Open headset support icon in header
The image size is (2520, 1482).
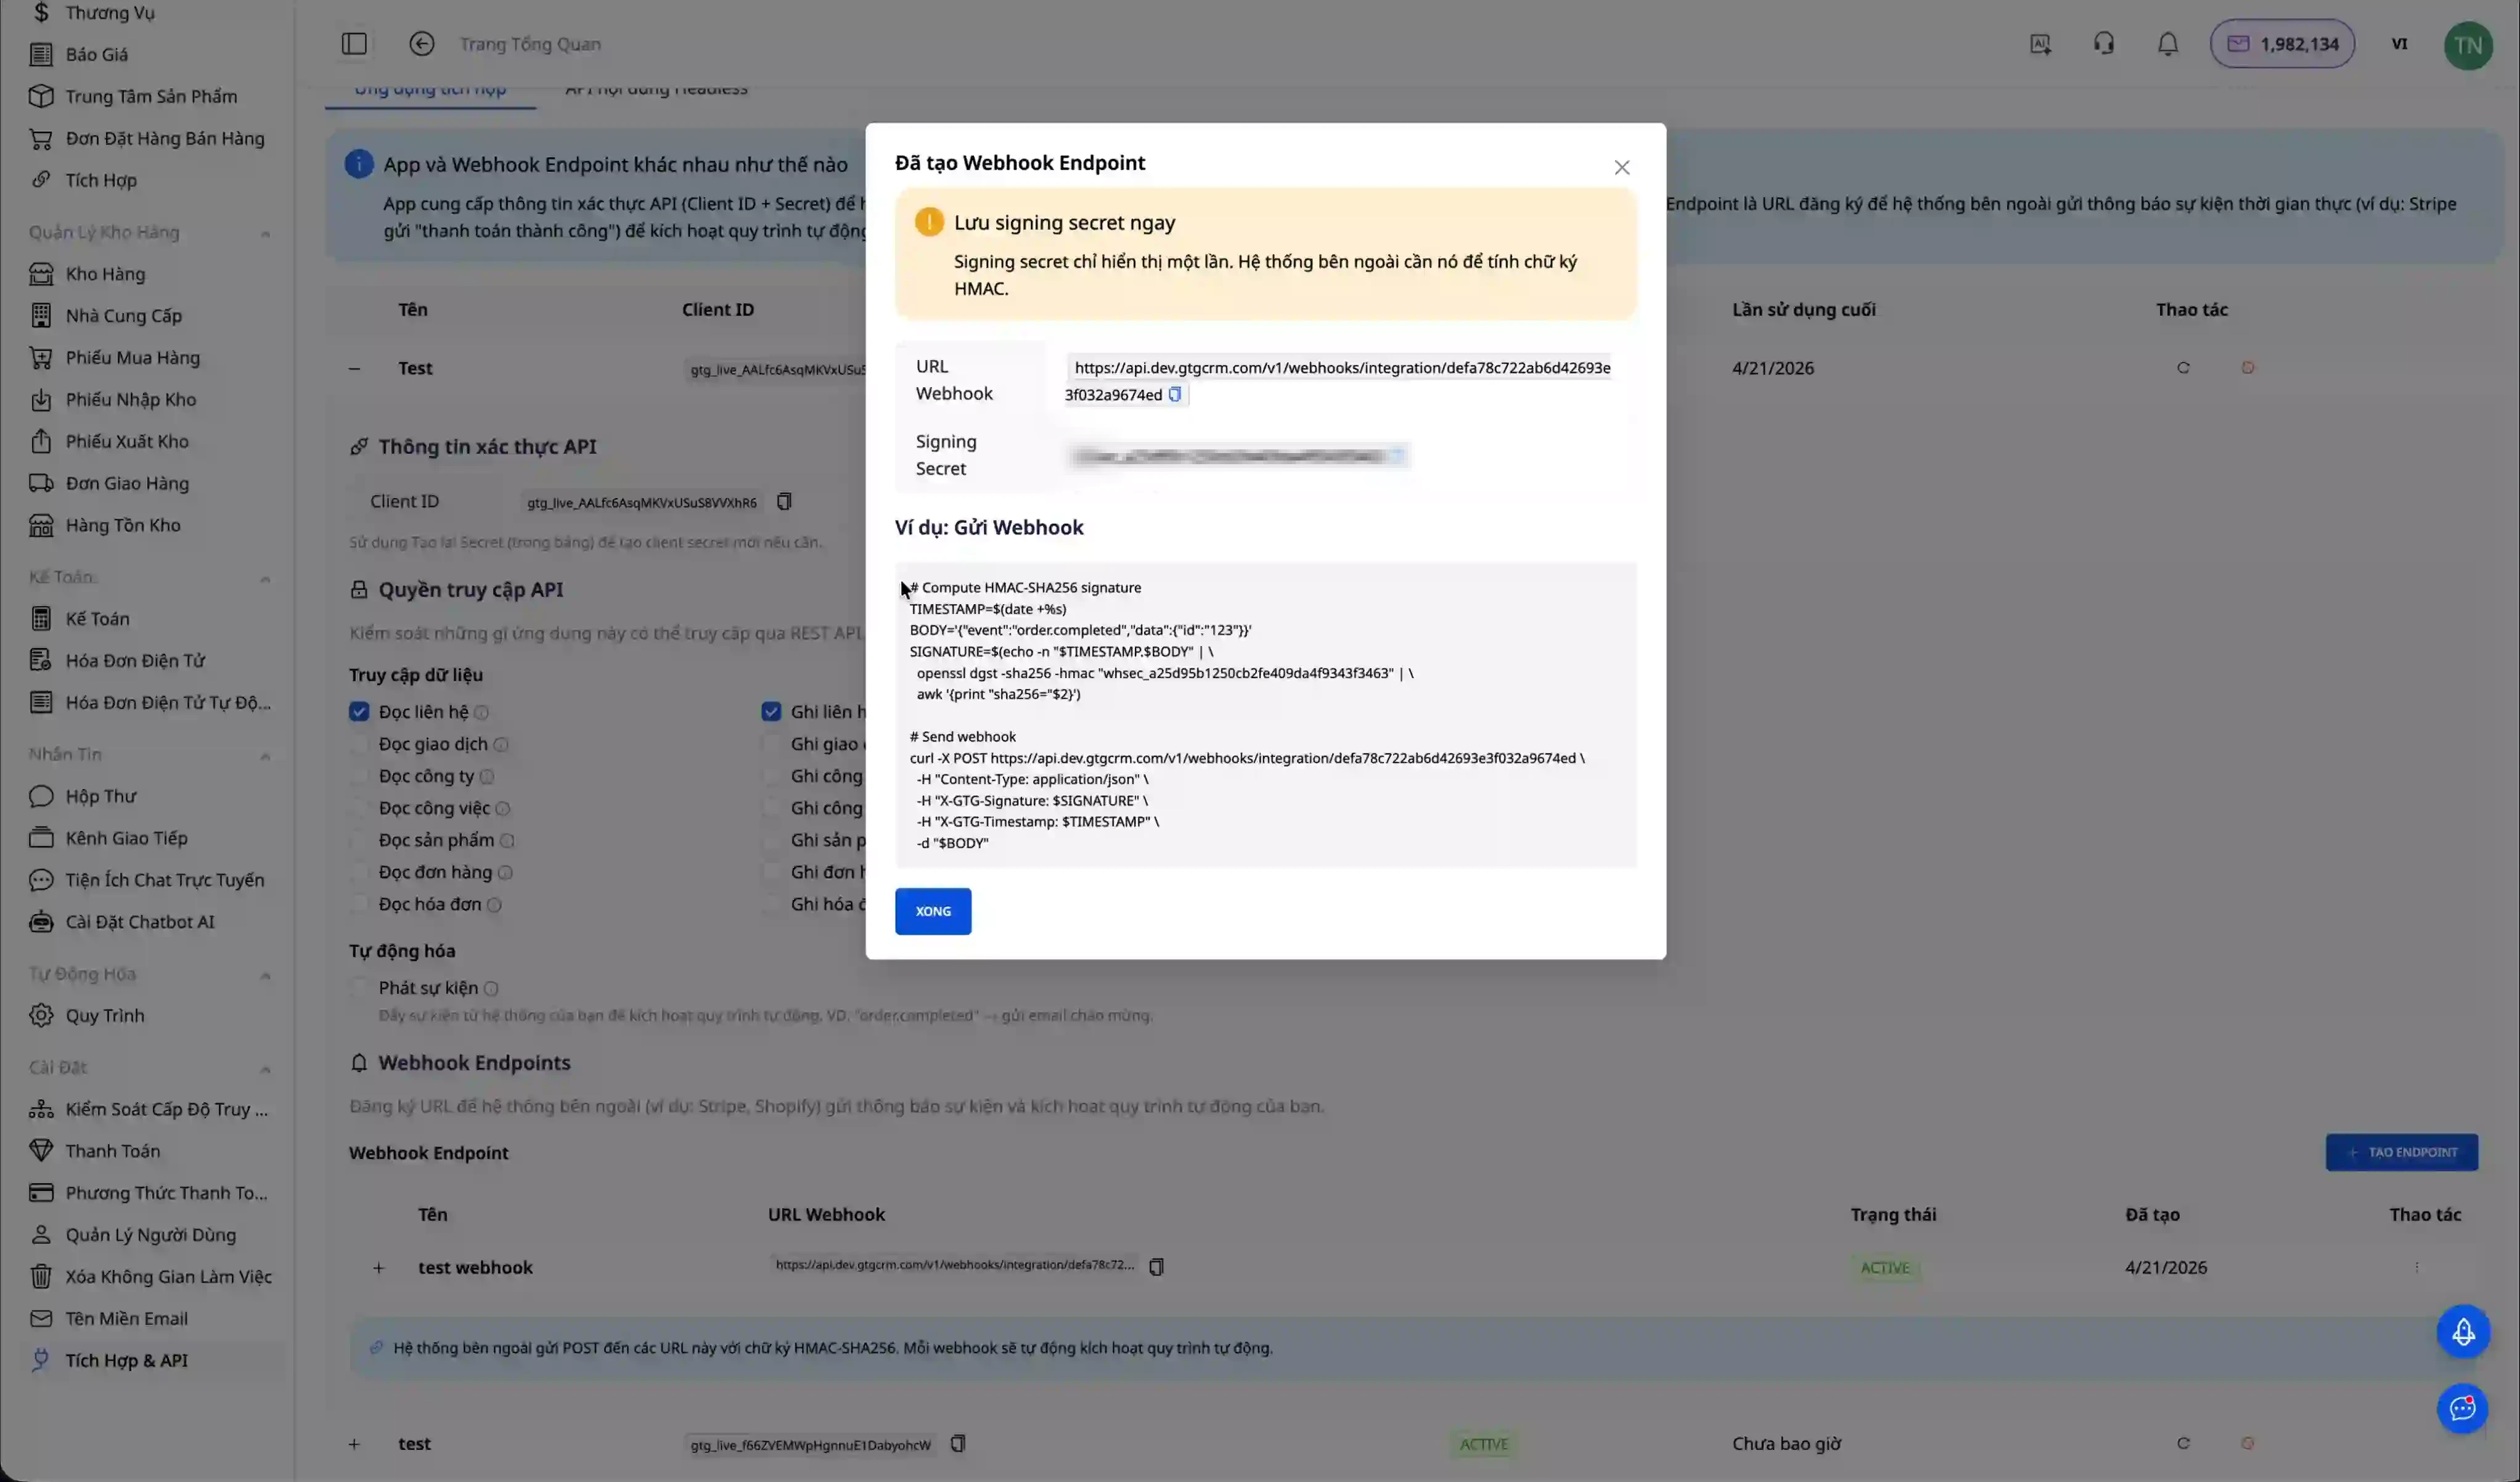pyautogui.click(x=2103, y=44)
